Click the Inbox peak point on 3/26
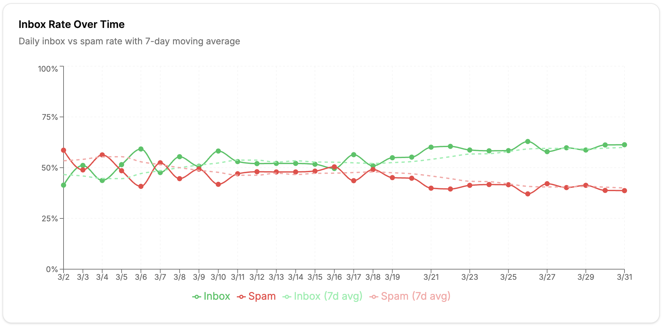 click(528, 141)
